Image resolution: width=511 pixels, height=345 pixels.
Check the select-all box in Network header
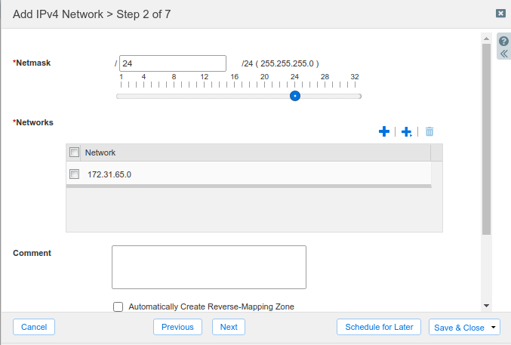coord(75,152)
